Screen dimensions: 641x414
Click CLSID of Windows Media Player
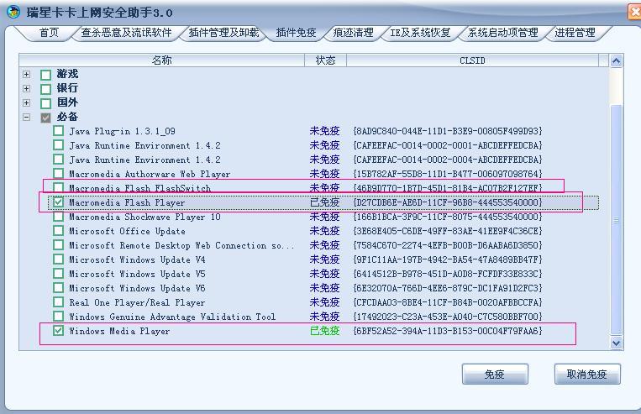click(x=448, y=331)
